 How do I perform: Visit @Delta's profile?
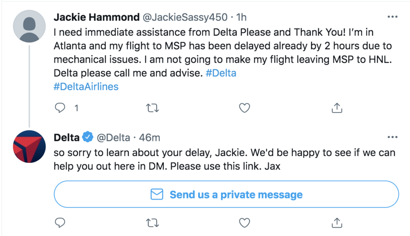click(113, 137)
